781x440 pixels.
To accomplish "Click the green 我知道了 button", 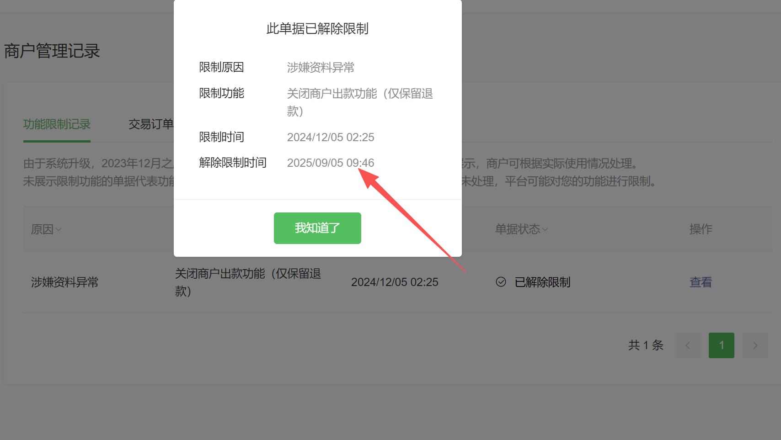I will pos(317,228).
